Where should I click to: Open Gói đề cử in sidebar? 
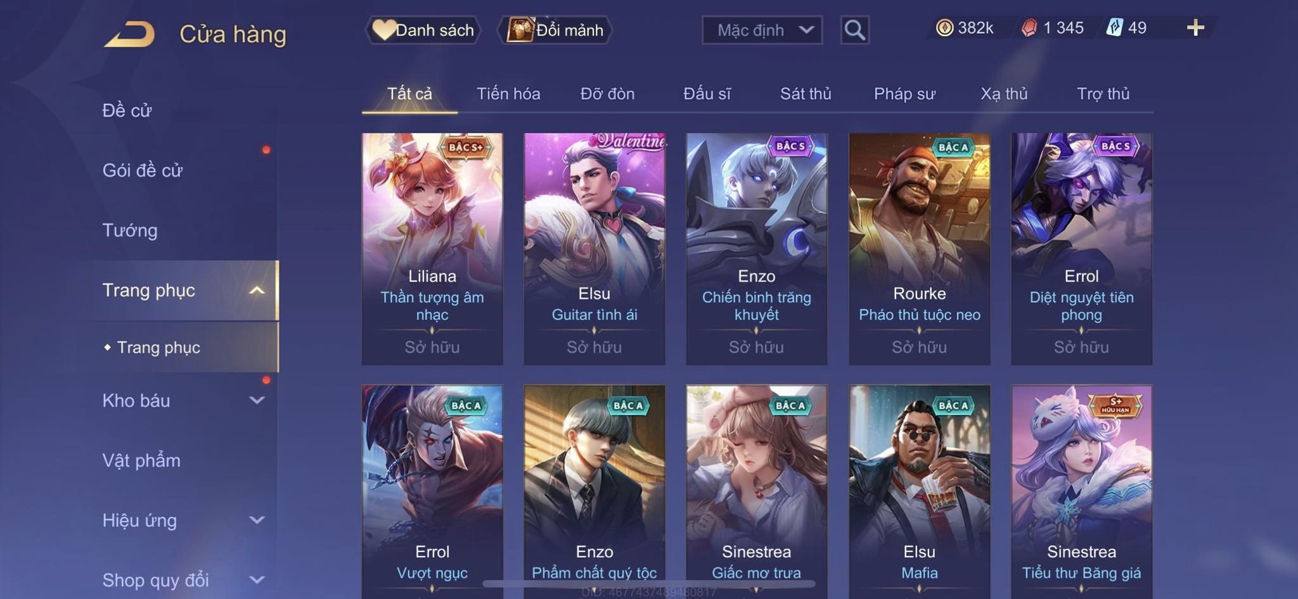[x=143, y=170]
